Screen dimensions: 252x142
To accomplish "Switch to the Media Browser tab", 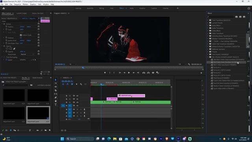I will click(37, 78).
